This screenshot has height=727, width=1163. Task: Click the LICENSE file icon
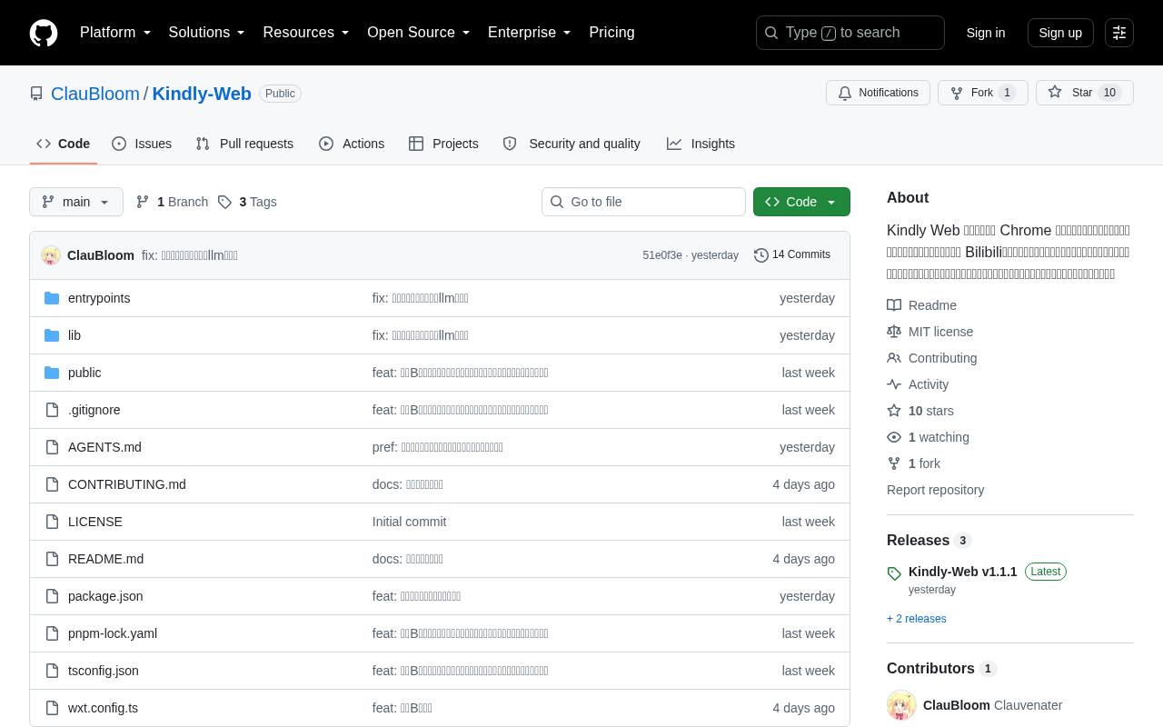pos(52,522)
